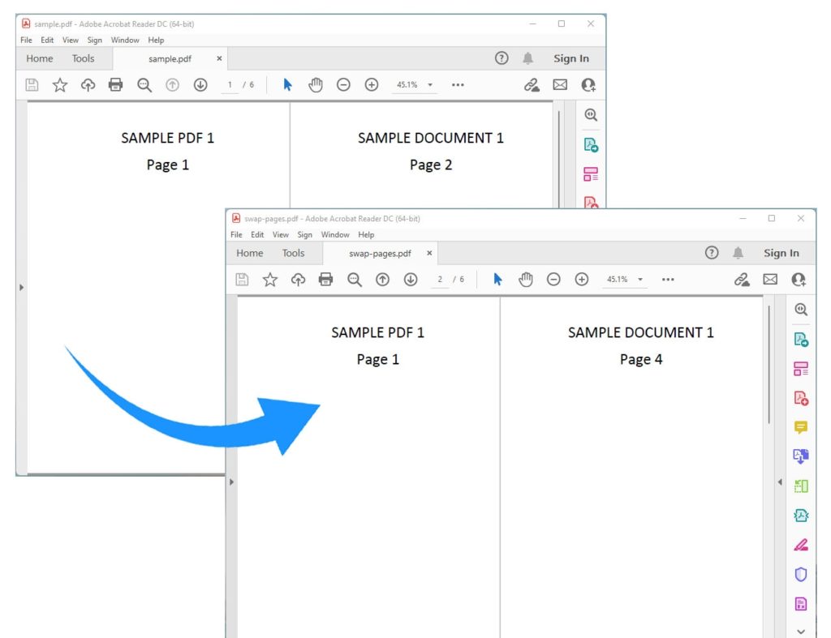Click the vertical scrollbar in swap-pages.pdf window

pos(769,365)
